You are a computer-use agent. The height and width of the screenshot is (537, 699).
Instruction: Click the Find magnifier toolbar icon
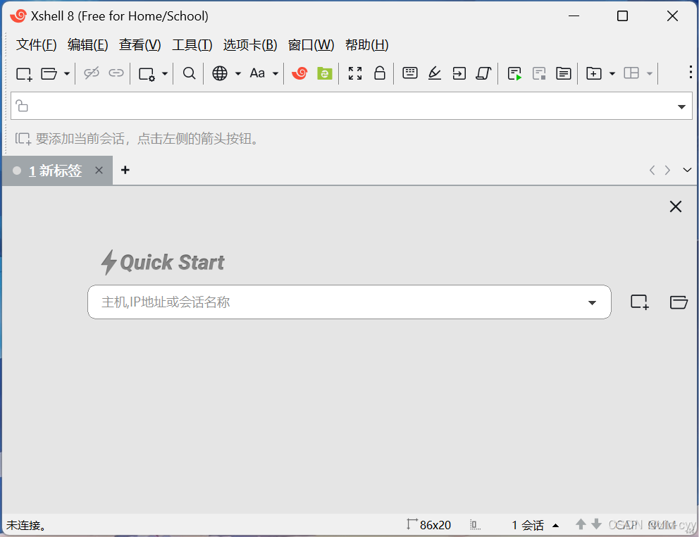(189, 73)
